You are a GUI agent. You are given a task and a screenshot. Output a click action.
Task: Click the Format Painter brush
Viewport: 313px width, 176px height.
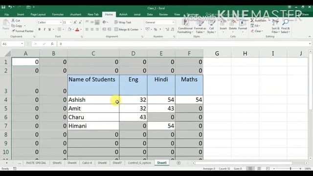tap(13, 31)
